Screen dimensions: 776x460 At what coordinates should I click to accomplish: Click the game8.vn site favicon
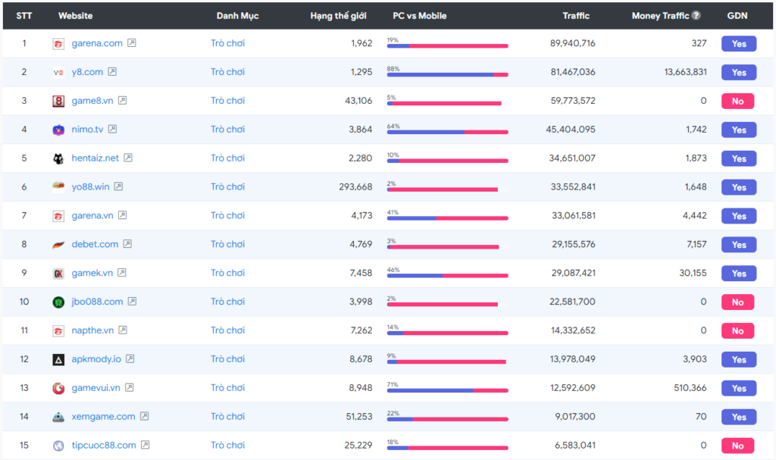click(58, 101)
